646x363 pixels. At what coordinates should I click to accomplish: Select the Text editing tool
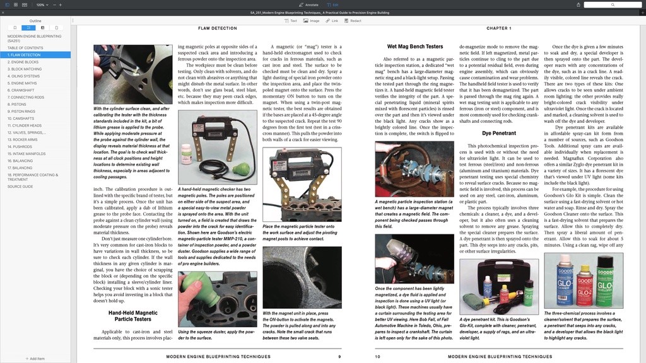tap(290, 21)
